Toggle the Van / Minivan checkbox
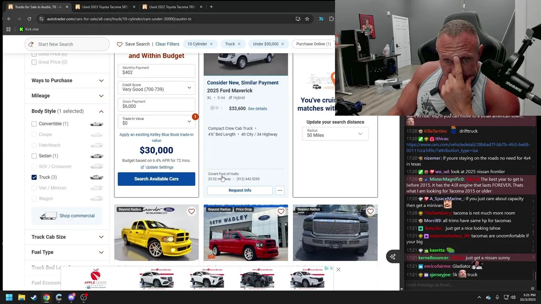 pyautogui.click(x=34, y=188)
